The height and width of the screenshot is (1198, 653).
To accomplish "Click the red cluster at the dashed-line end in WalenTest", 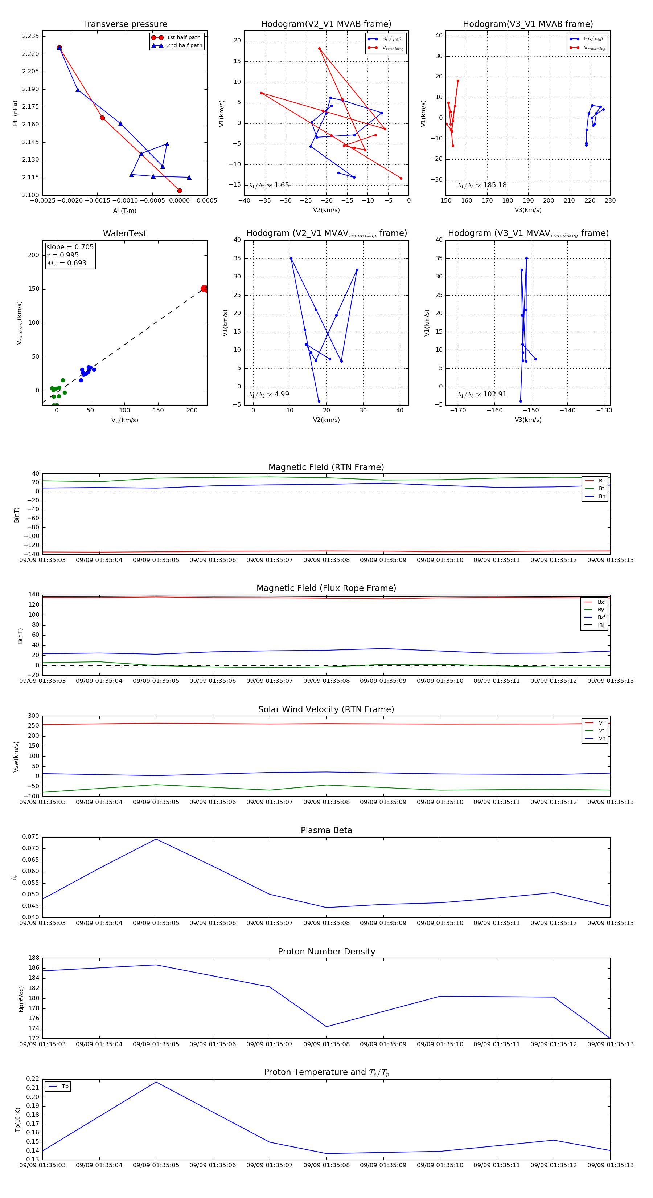I will pyautogui.click(x=205, y=289).
